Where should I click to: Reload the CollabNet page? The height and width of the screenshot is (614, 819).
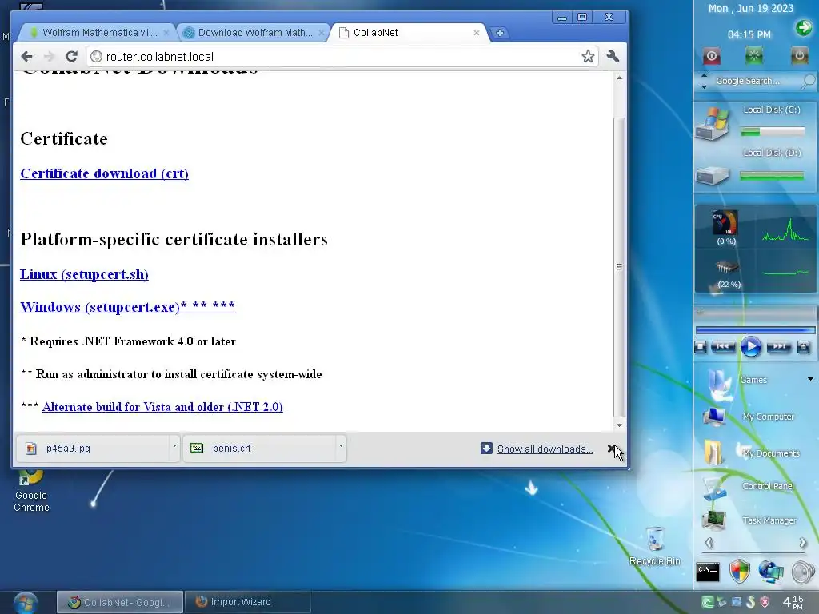71,57
